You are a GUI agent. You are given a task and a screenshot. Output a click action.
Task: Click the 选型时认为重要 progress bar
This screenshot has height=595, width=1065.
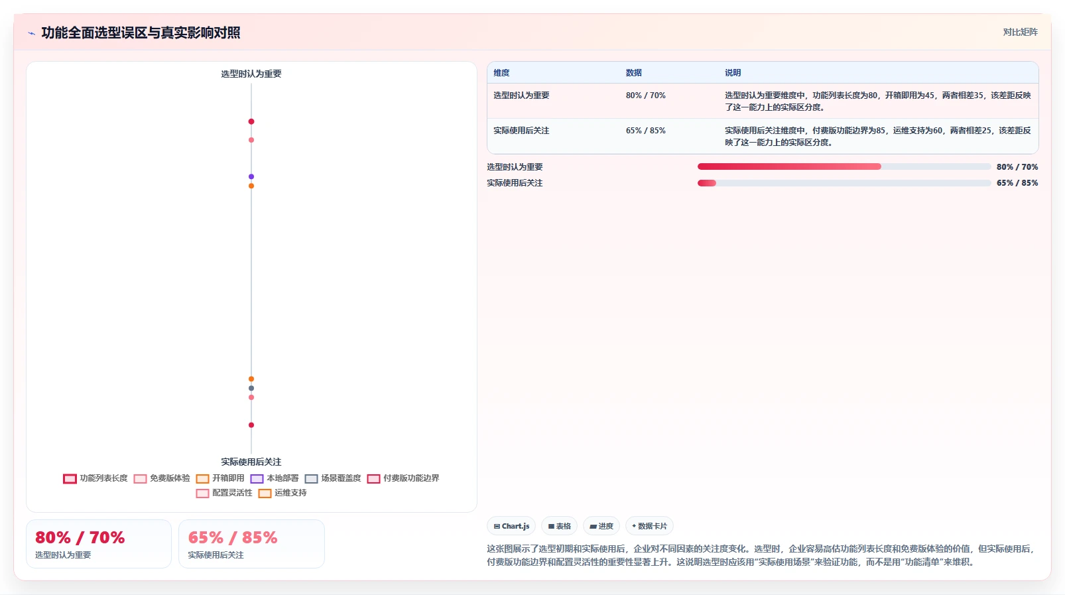coord(844,167)
